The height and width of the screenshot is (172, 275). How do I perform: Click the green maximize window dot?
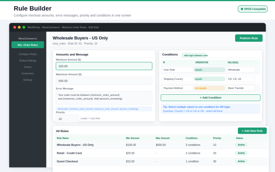[24, 27]
